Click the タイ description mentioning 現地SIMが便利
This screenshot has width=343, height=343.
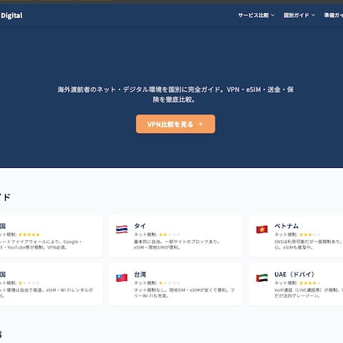(x=177, y=244)
